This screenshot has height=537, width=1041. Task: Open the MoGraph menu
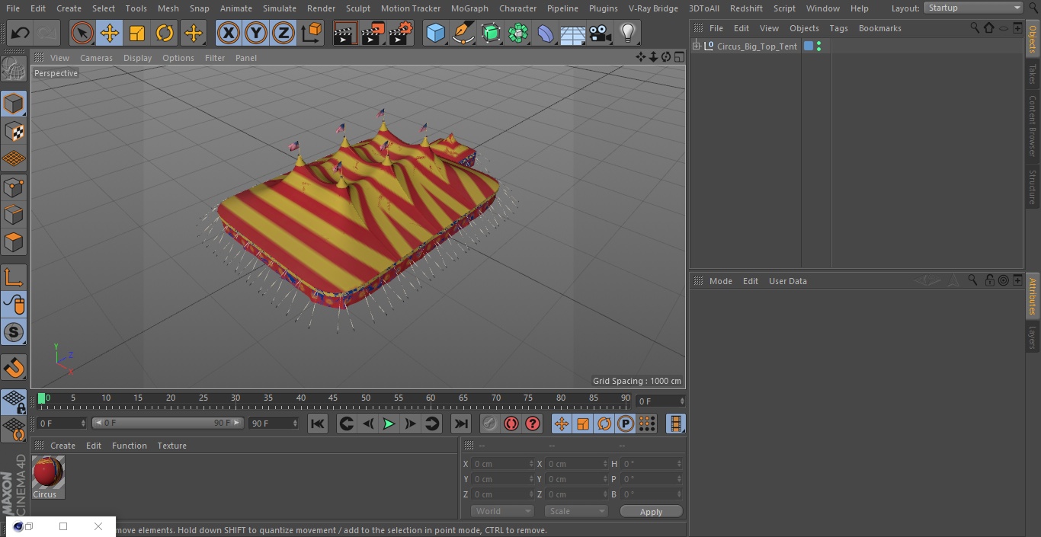click(x=469, y=8)
